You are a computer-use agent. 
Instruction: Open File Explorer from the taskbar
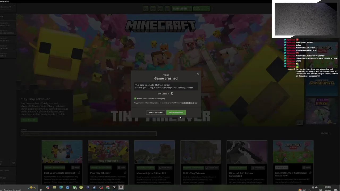pos(54,188)
